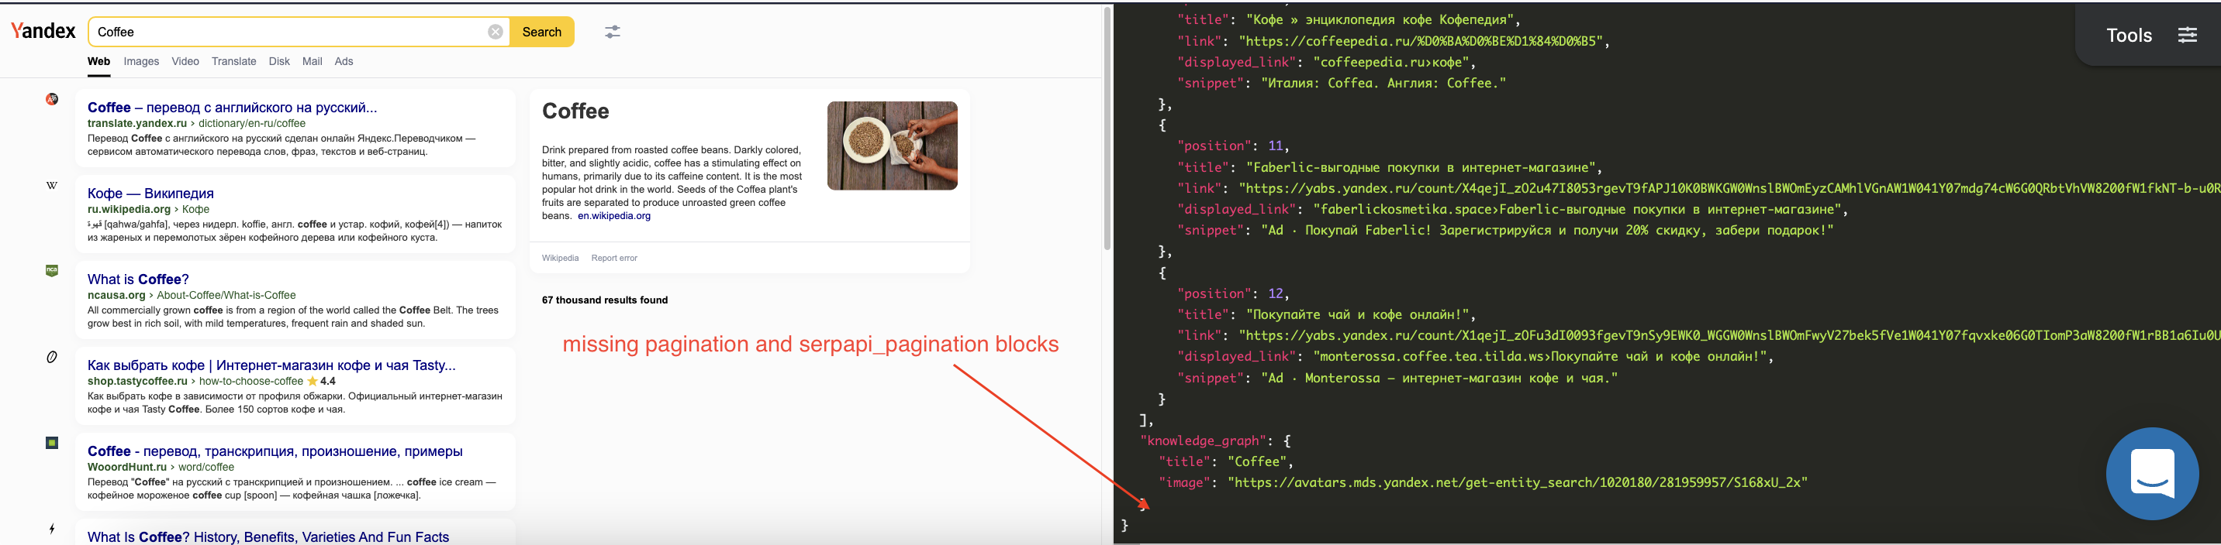
Task: Open 'What is Coffee?' result
Action: point(138,279)
